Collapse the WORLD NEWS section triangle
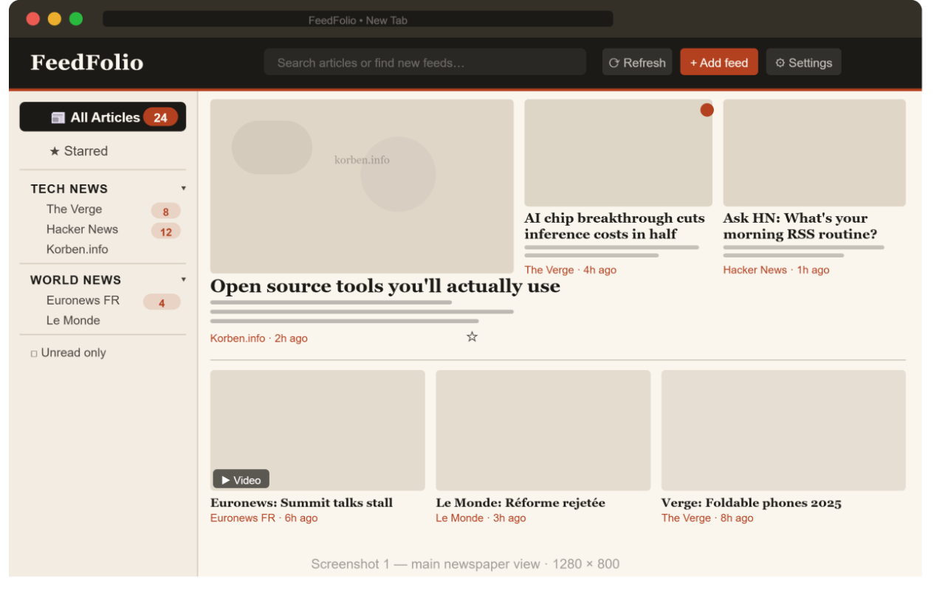Screen dimensions: 945x590 click(x=184, y=280)
